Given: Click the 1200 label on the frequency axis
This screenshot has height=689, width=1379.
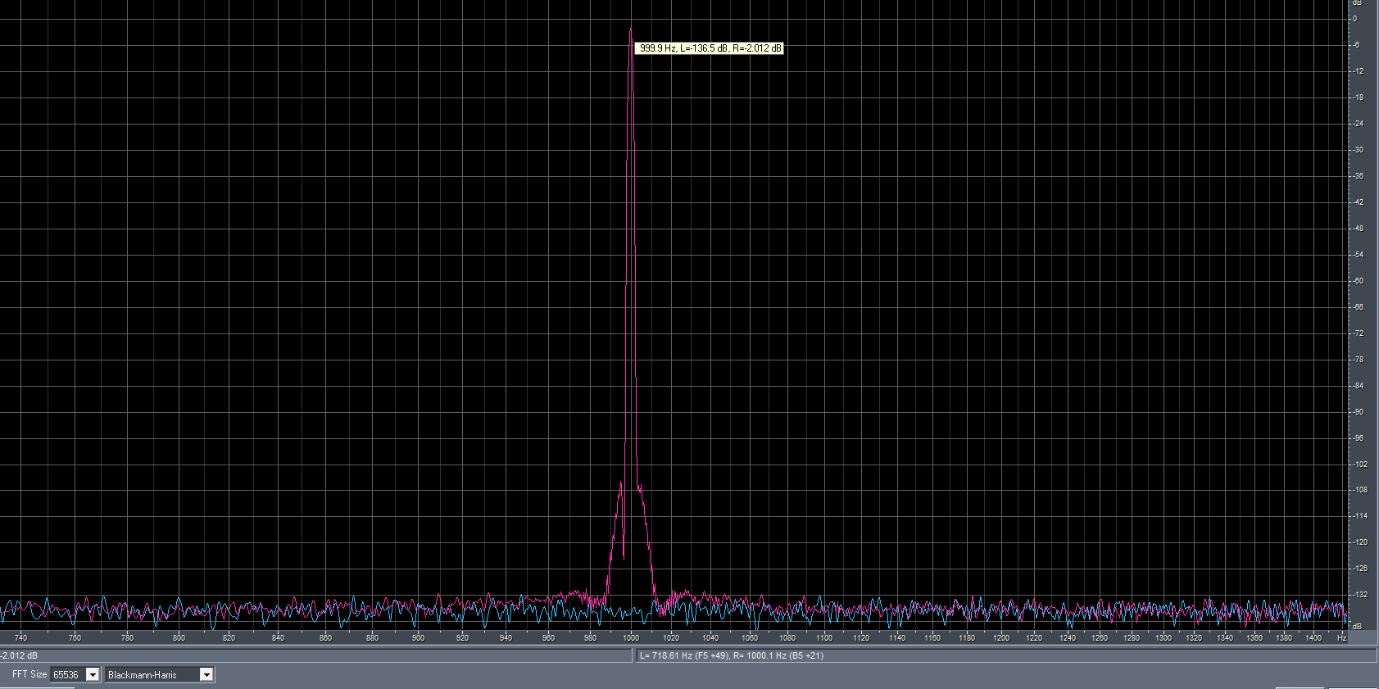Looking at the screenshot, I should pyautogui.click(x=1001, y=637).
